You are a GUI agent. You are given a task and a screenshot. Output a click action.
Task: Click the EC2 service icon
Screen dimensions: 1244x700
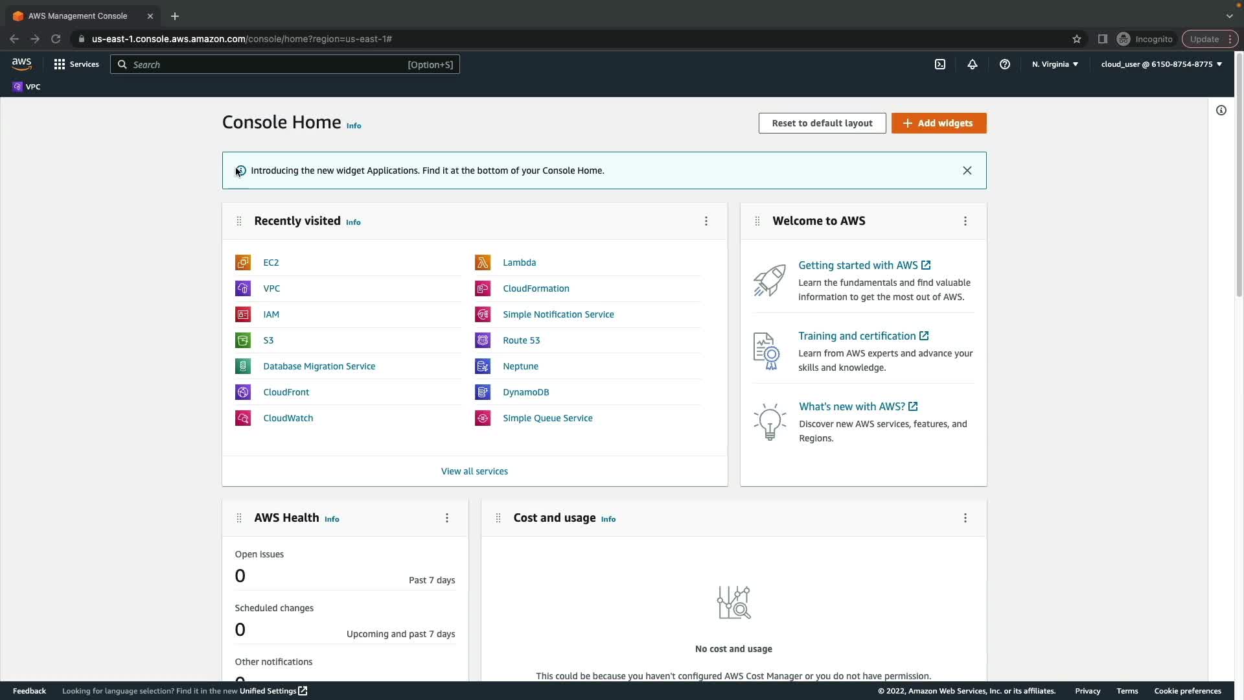tap(243, 262)
